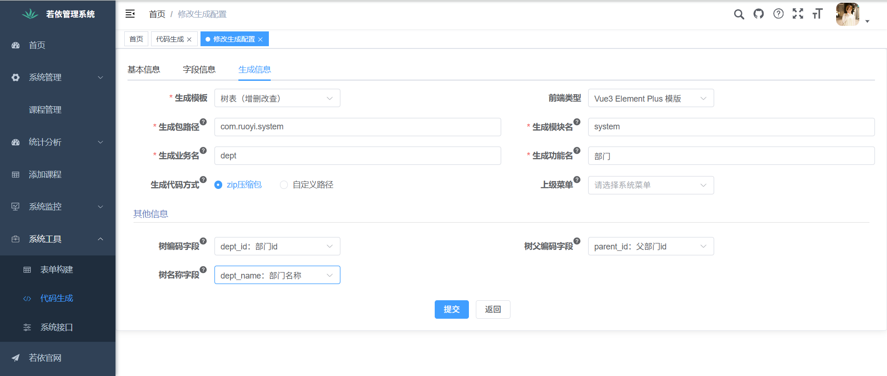Open 表单构建 in the sidebar
This screenshot has height=376, width=887.
[x=58, y=270]
